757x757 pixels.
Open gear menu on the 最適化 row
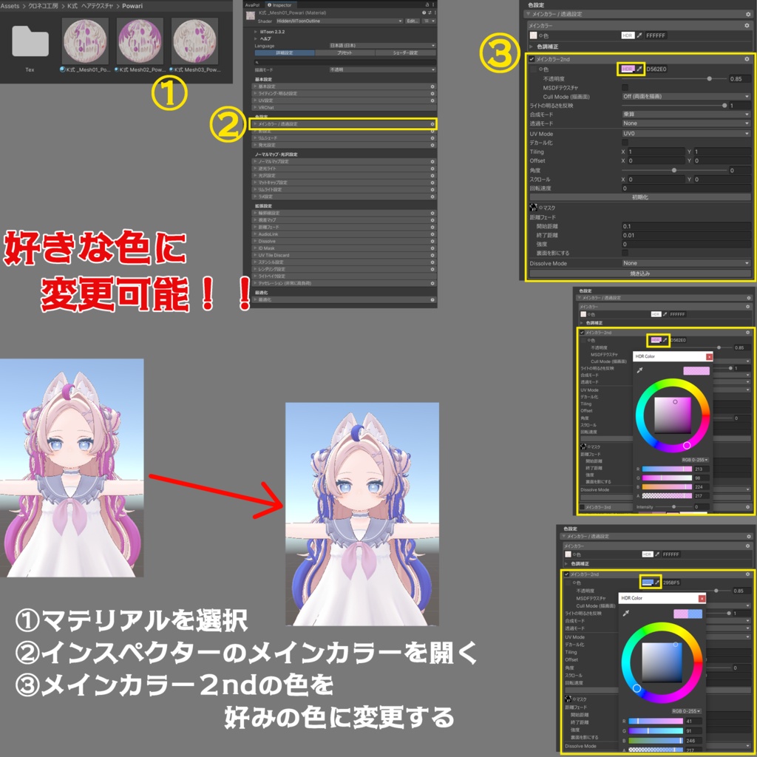[432, 300]
